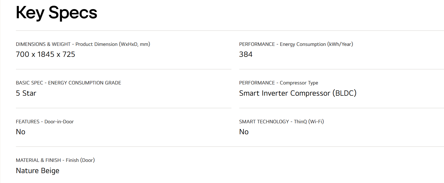Select the 700 x 1845 x 725 value
444x183 pixels.
(x=45, y=54)
